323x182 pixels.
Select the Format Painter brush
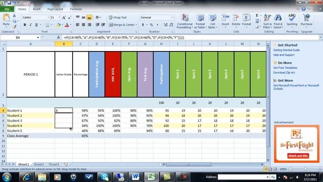[x=14, y=26]
